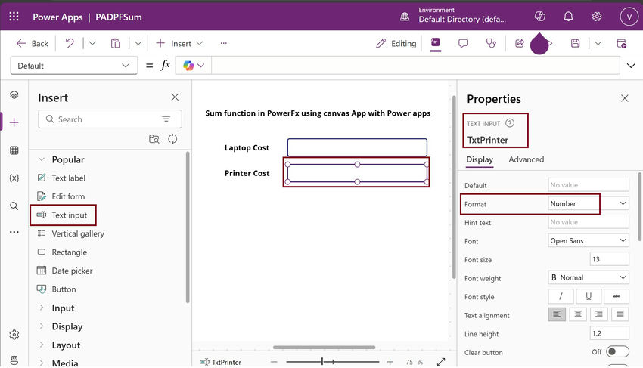Click zoom out minus button

pyautogui.click(x=274, y=362)
